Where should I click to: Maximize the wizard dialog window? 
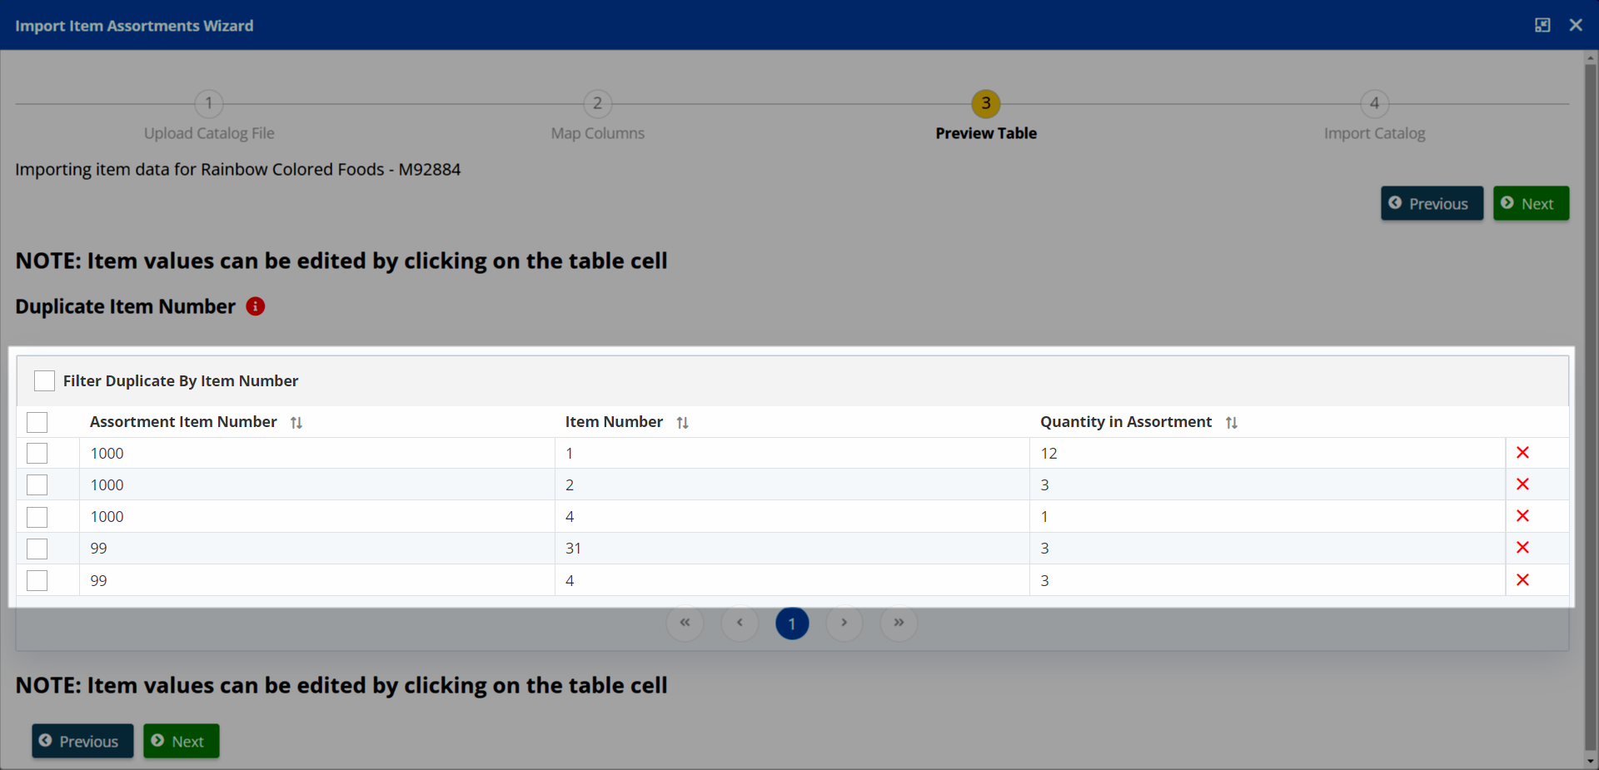1542,25
